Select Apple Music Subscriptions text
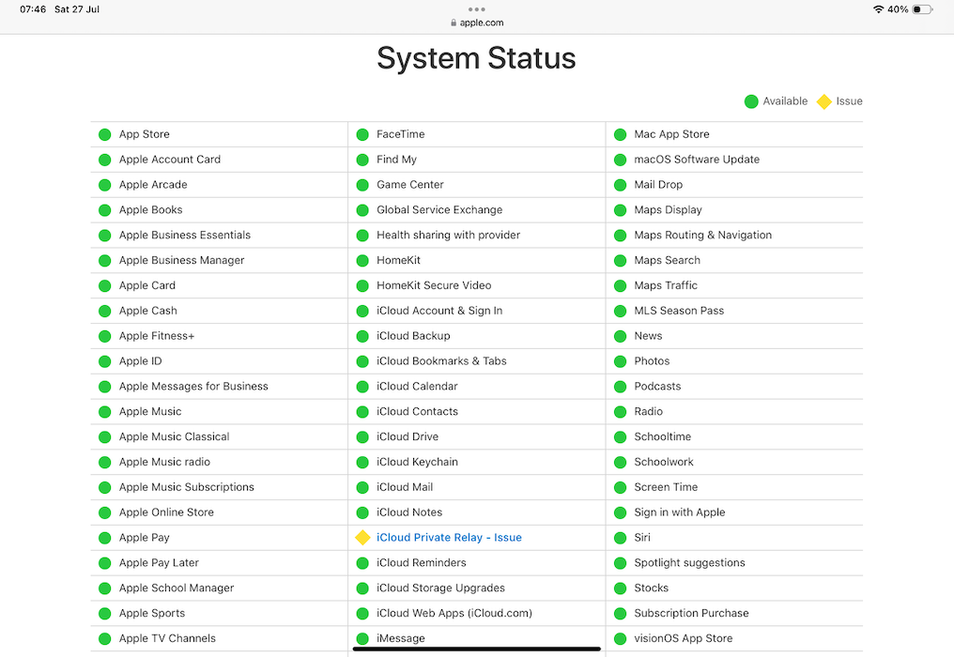 (x=187, y=487)
